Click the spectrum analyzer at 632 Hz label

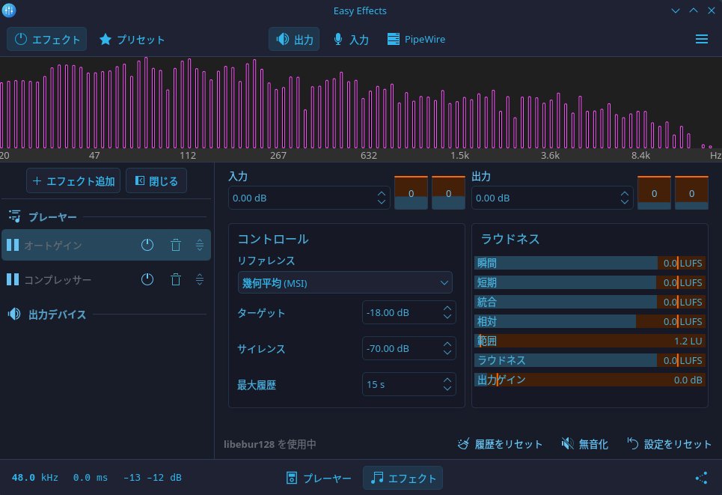(369, 155)
